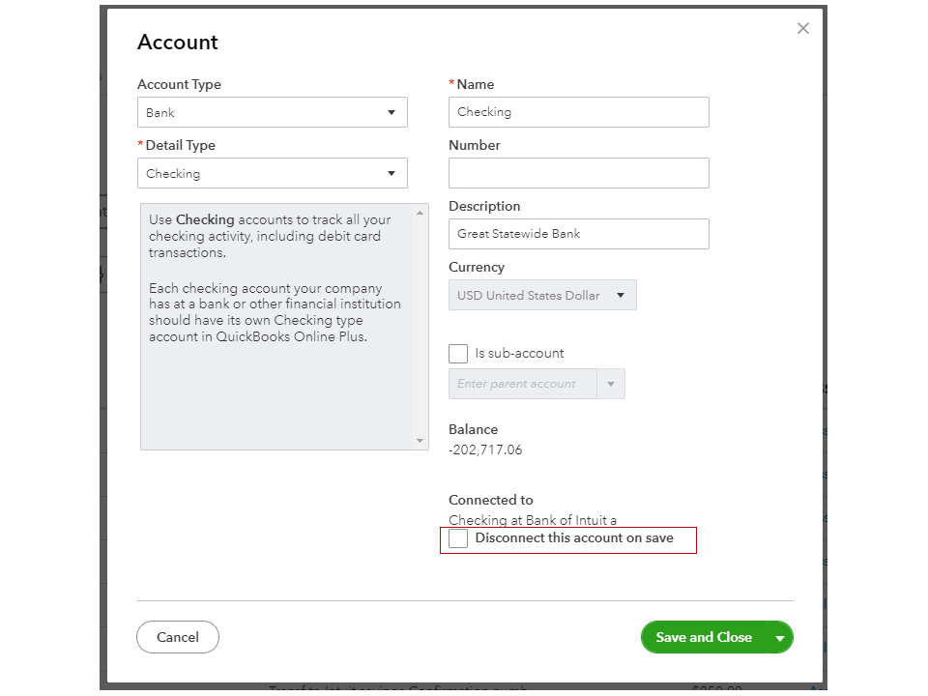Enable the Is sub-account checkbox
Viewport: 928px width, 696px height.
click(x=458, y=354)
